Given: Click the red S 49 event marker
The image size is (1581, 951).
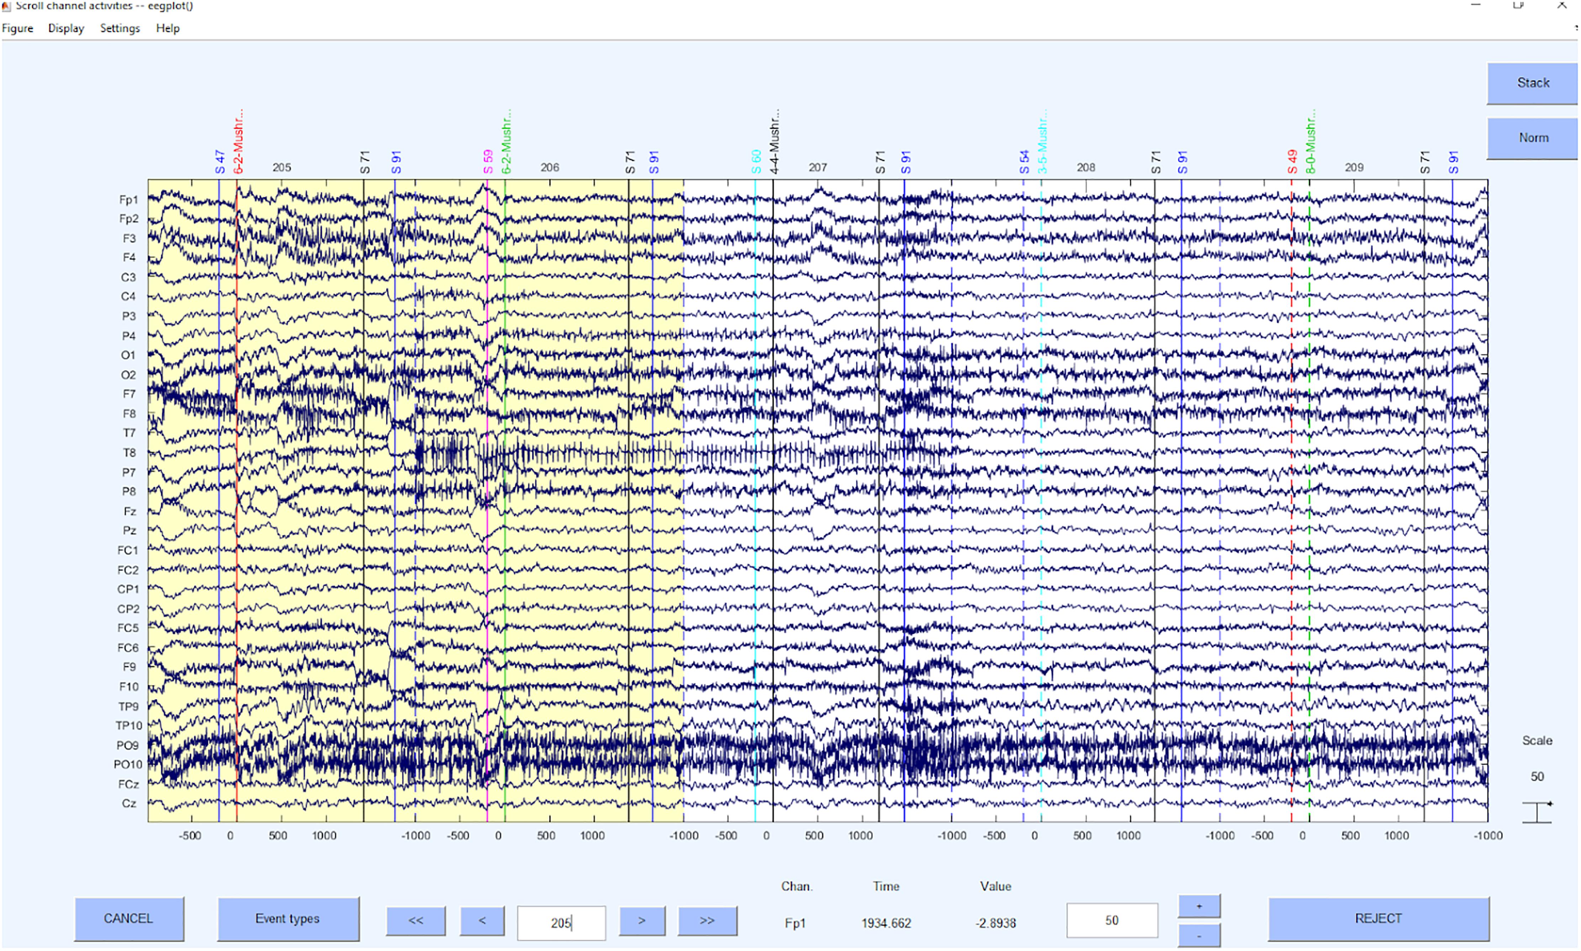Looking at the screenshot, I should coord(1292,162).
